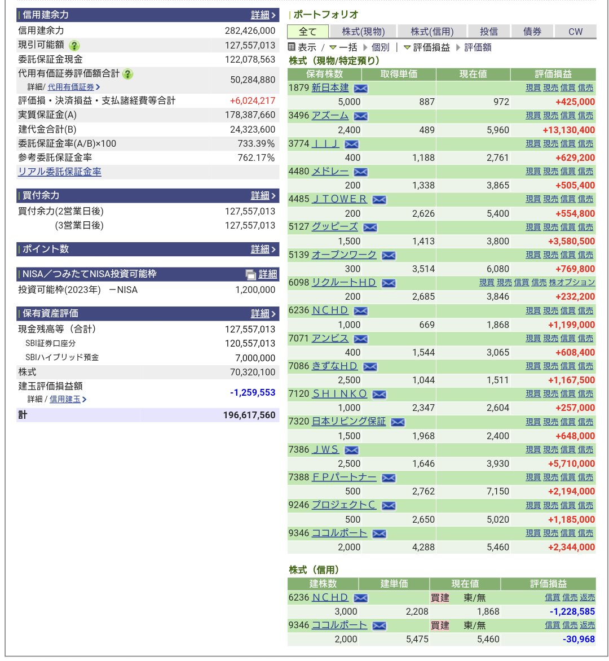Viewport: 609px width, 661px height.
Task: Click 信用建余力 value 282,426,000
Action: (250, 31)
